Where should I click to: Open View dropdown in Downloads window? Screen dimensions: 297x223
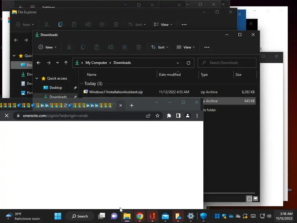coord(186,47)
